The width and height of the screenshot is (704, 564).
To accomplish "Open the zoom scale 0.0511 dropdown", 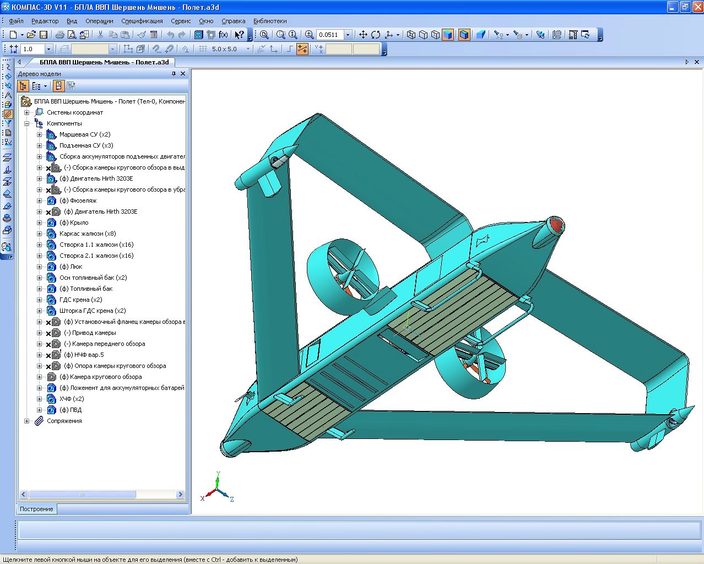I will coord(348,35).
